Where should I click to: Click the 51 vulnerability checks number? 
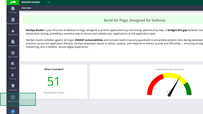pos(53,81)
